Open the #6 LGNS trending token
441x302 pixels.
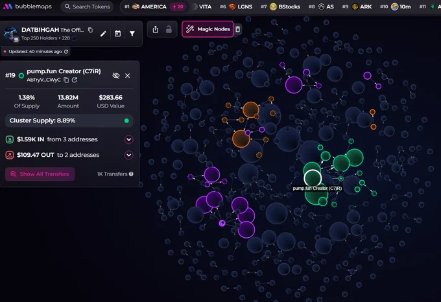coord(236,6)
